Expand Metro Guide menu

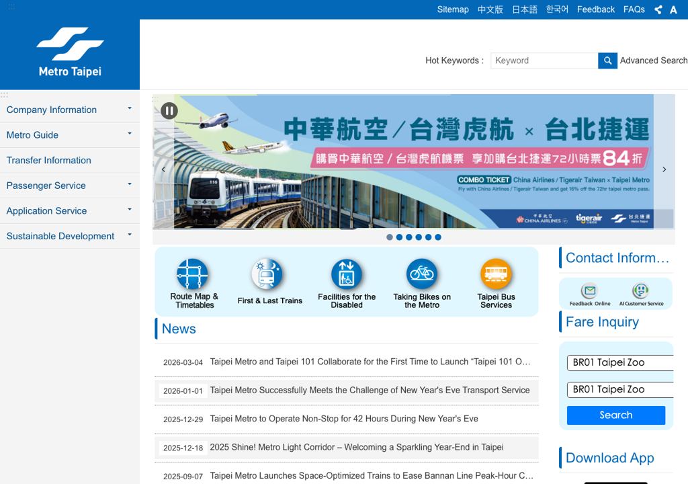(x=70, y=135)
